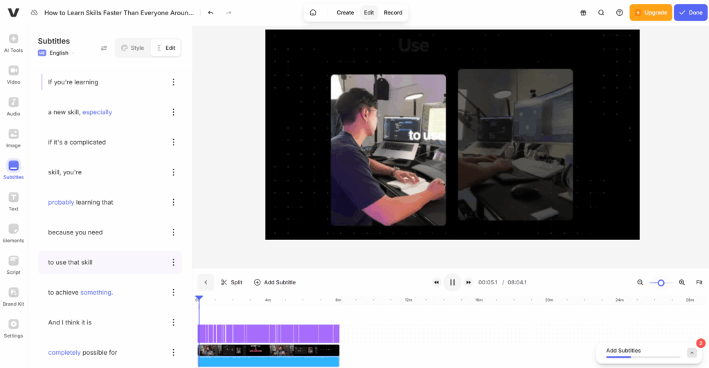
Task: Click the highlighted word 'completely'
Action: coord(64,353)
